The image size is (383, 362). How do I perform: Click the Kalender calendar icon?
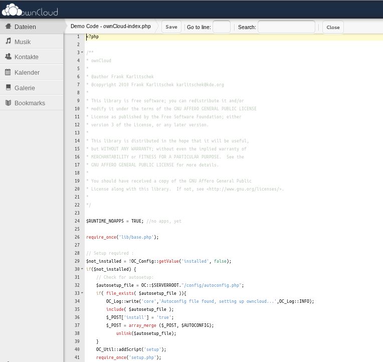pyautogui.click(x=8, y=72)
